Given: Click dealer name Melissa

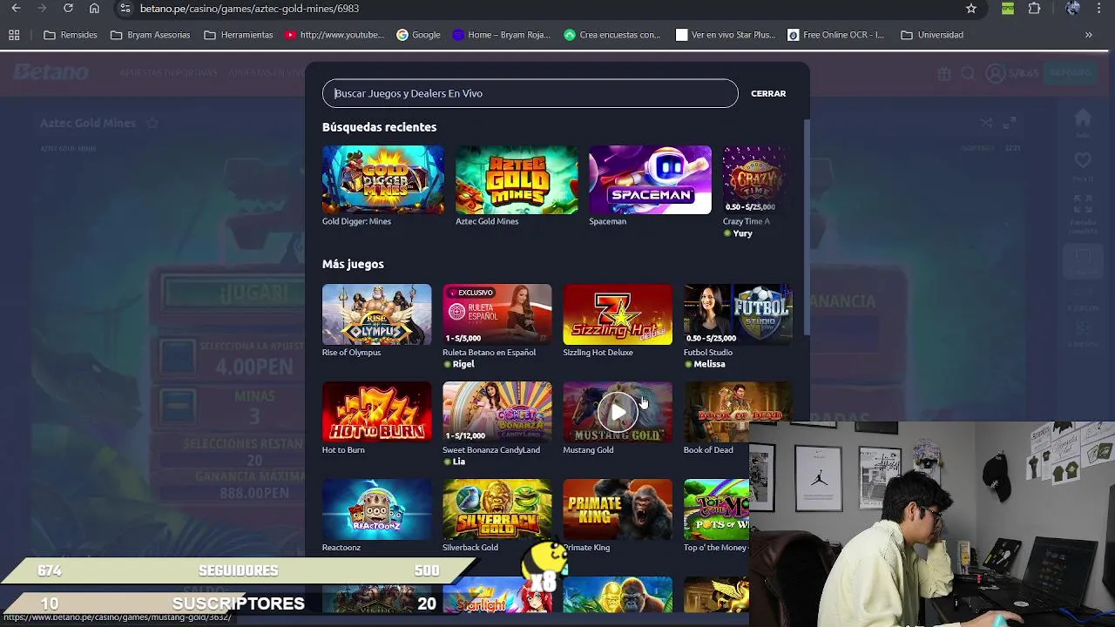Looking at the screenshot, I should pyautogui.click(x=709, y=364).
